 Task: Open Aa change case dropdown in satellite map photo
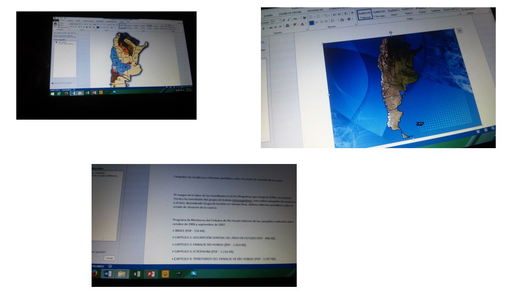[x=296, y=19]
